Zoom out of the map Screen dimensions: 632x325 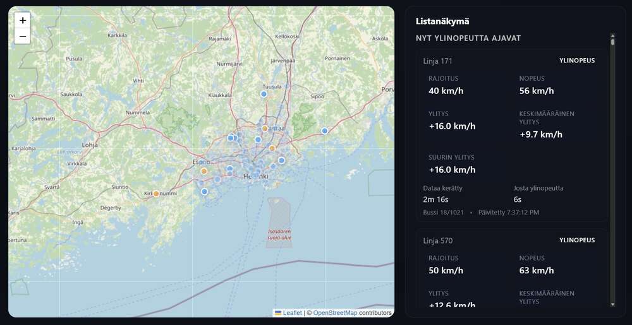[23, 36]
